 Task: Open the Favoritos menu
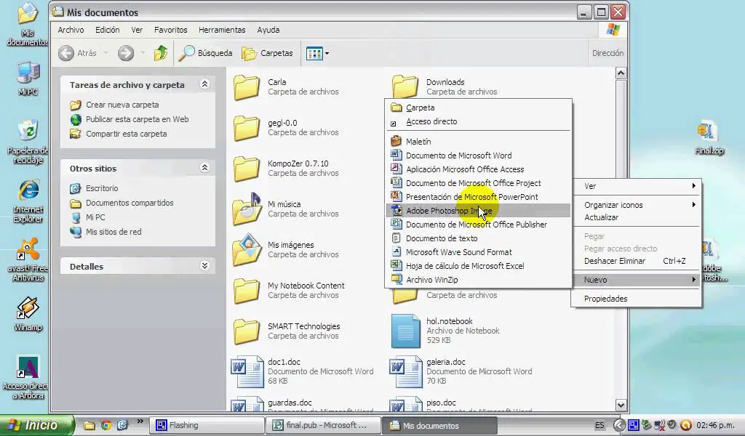tap(170, 30)
